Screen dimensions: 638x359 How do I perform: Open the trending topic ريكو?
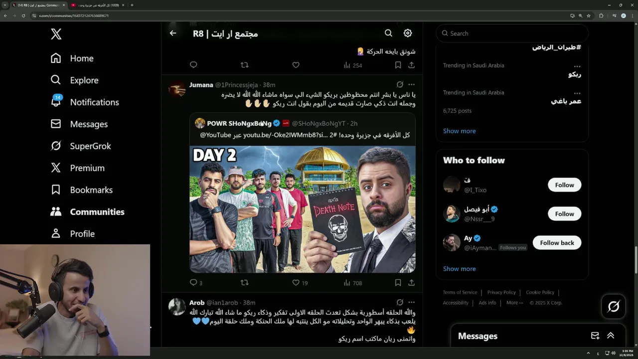coord(574,74)
